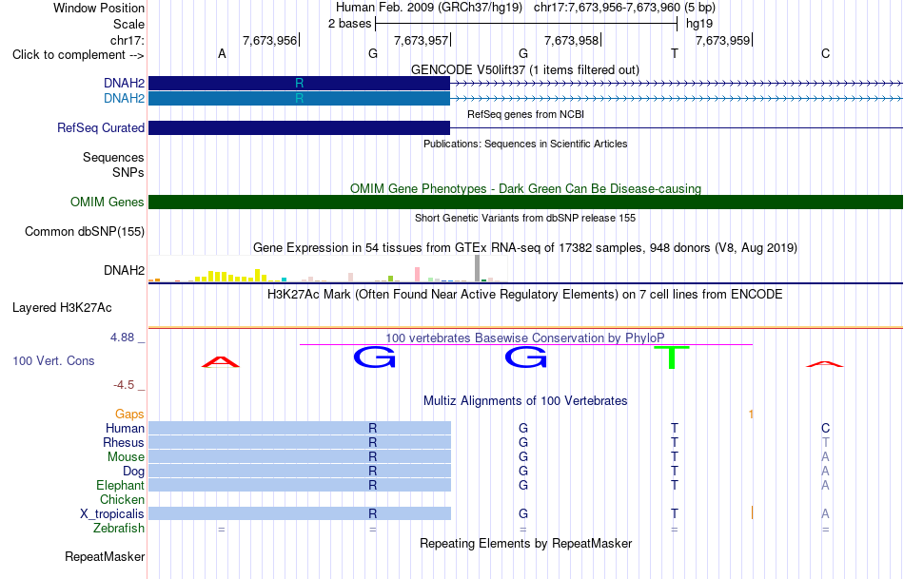The width and height of the screenshot is (904, 579).
Task: Click the dark blue DNAH2 track label
Action: coord(124,84)
